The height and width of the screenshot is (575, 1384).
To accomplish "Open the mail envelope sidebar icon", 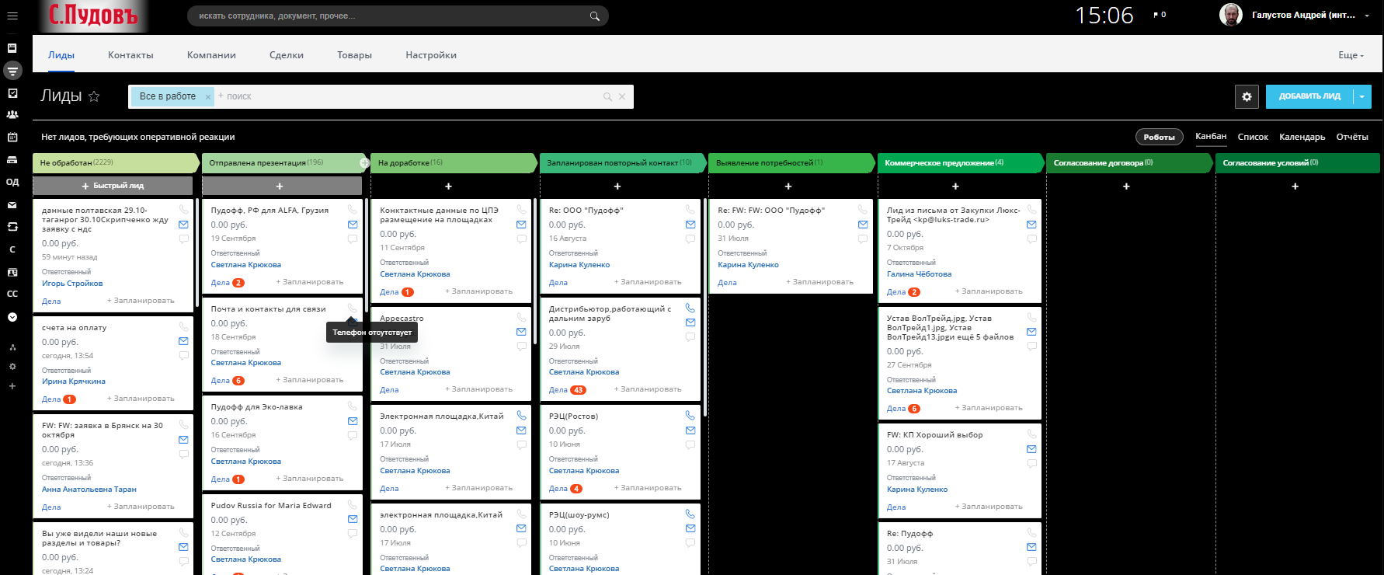I will pyautogui.click(x=12, y=205).
